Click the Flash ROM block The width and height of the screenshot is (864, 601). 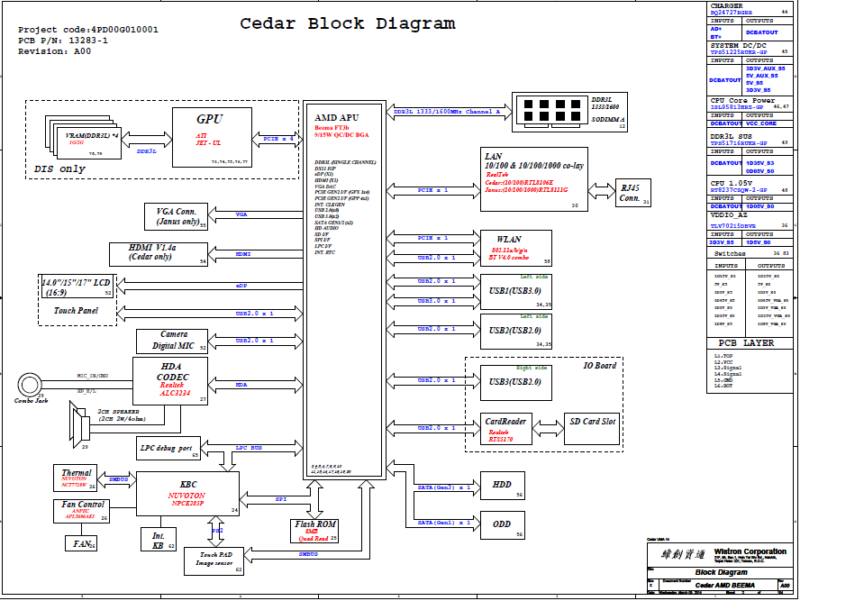coord(315,531)
